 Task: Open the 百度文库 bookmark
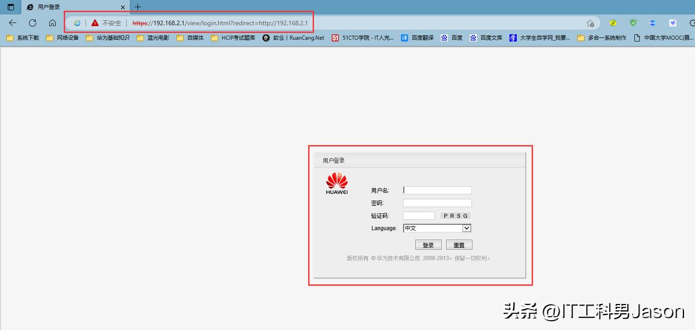click(x=486, y=38)
